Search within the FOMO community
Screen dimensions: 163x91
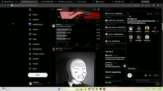coord(94,10)
